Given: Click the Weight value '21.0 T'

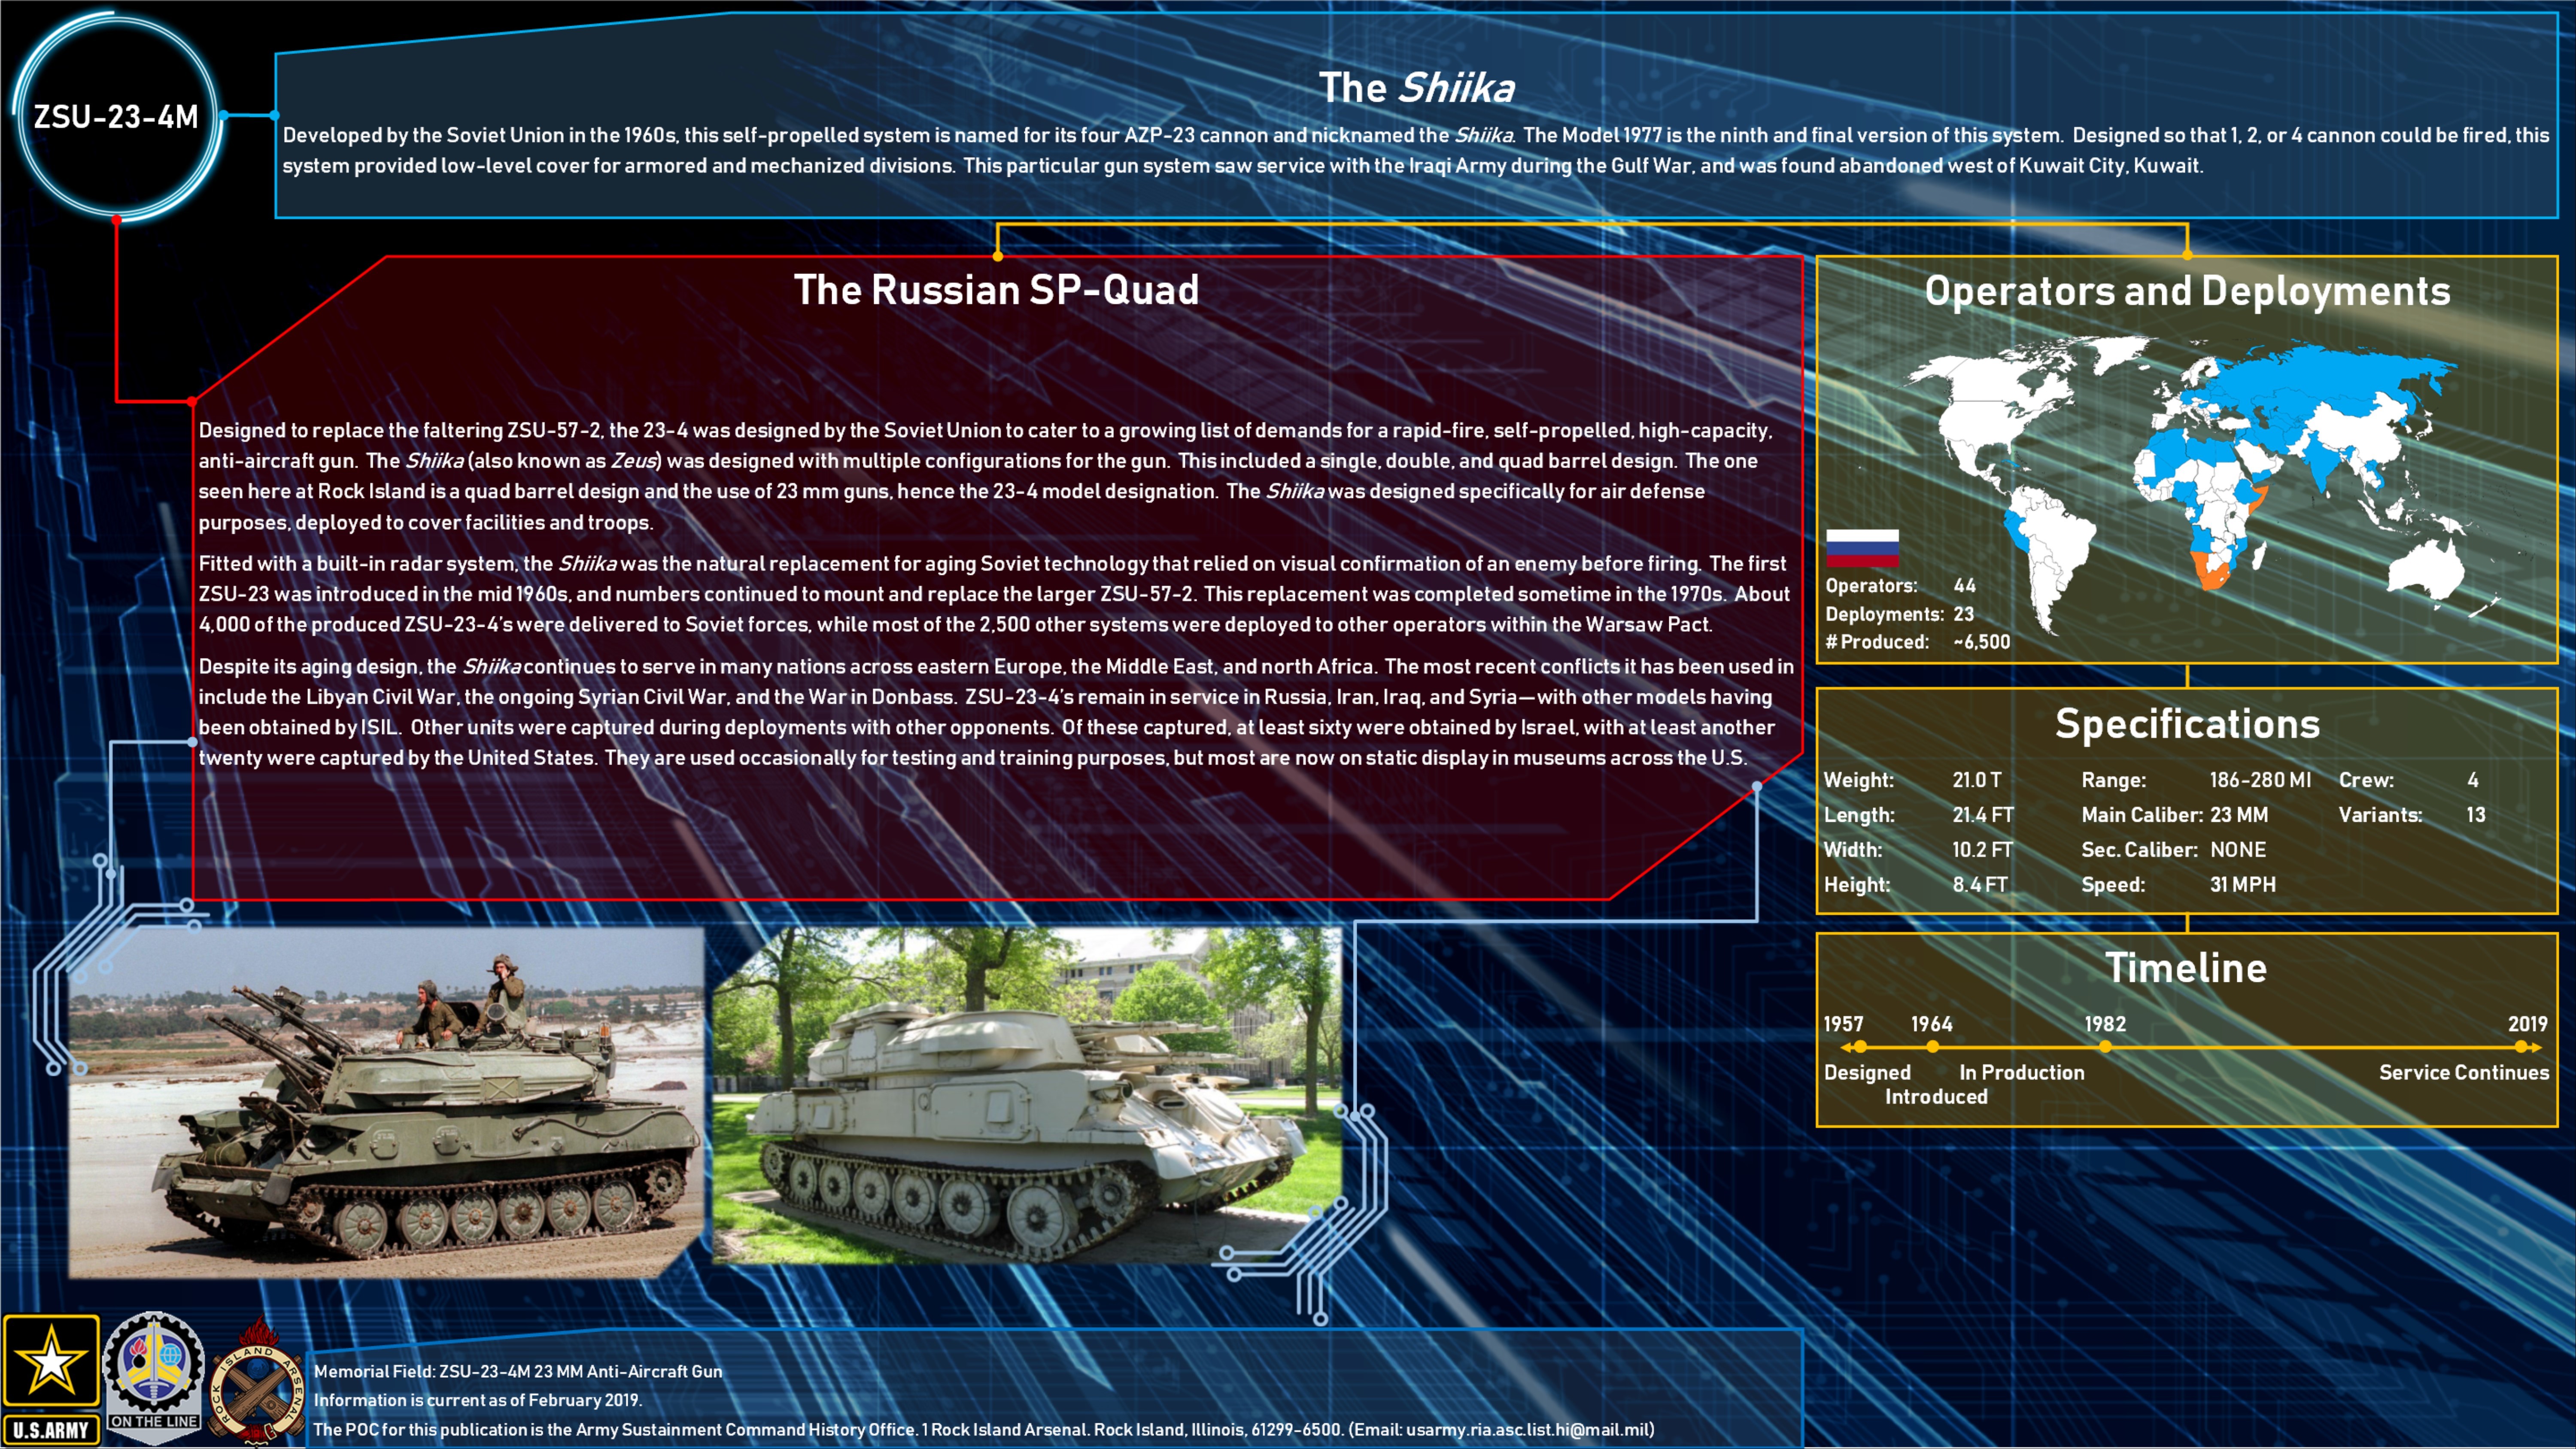Looking at the screenshot, I should pos(1977,780).
